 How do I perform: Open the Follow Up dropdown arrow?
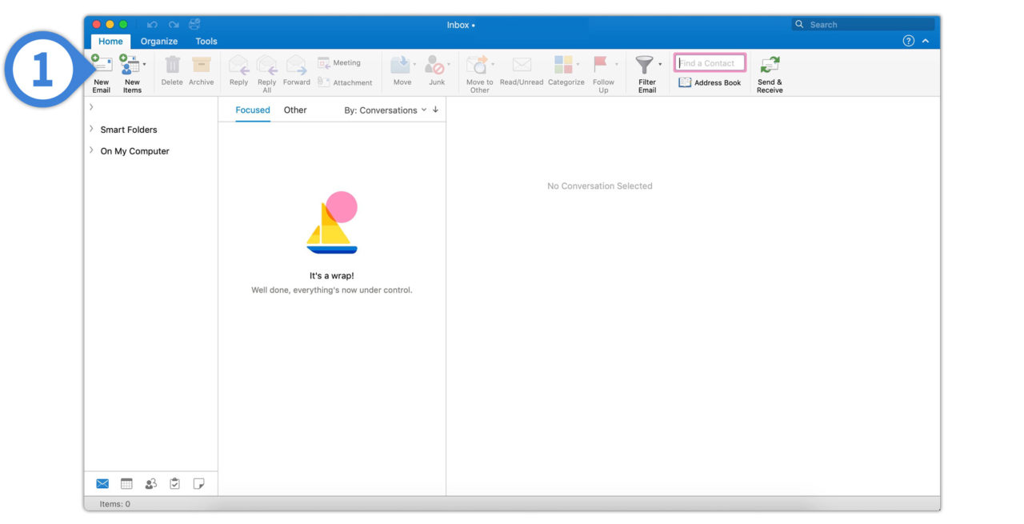[616, 65]
